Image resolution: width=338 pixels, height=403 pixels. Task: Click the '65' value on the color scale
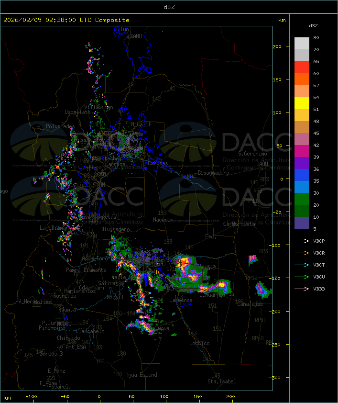click(316, 61)
